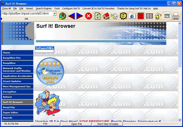Select the Surf It! Browser sidebar link
The width and height of the screenshot is (183, 127).
18,102
